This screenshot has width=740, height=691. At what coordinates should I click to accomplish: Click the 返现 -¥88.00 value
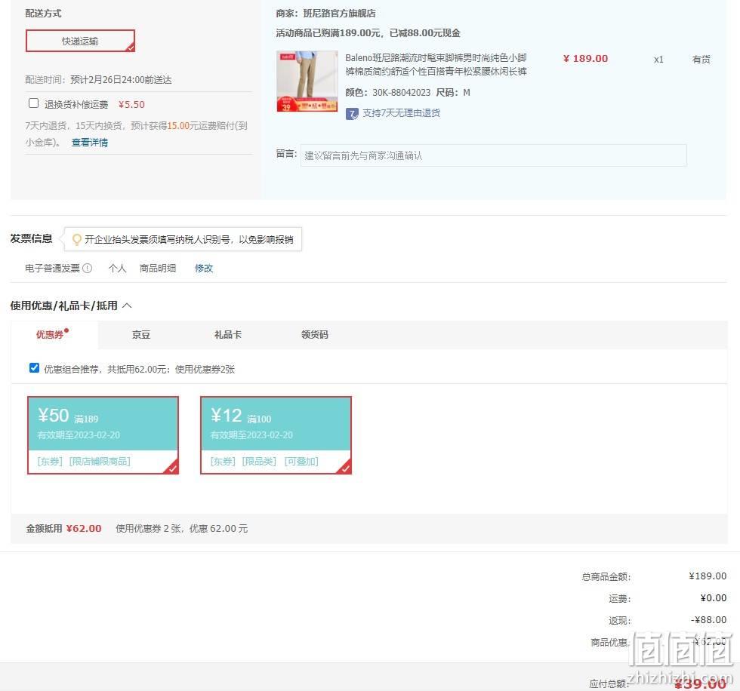[708, 620]
